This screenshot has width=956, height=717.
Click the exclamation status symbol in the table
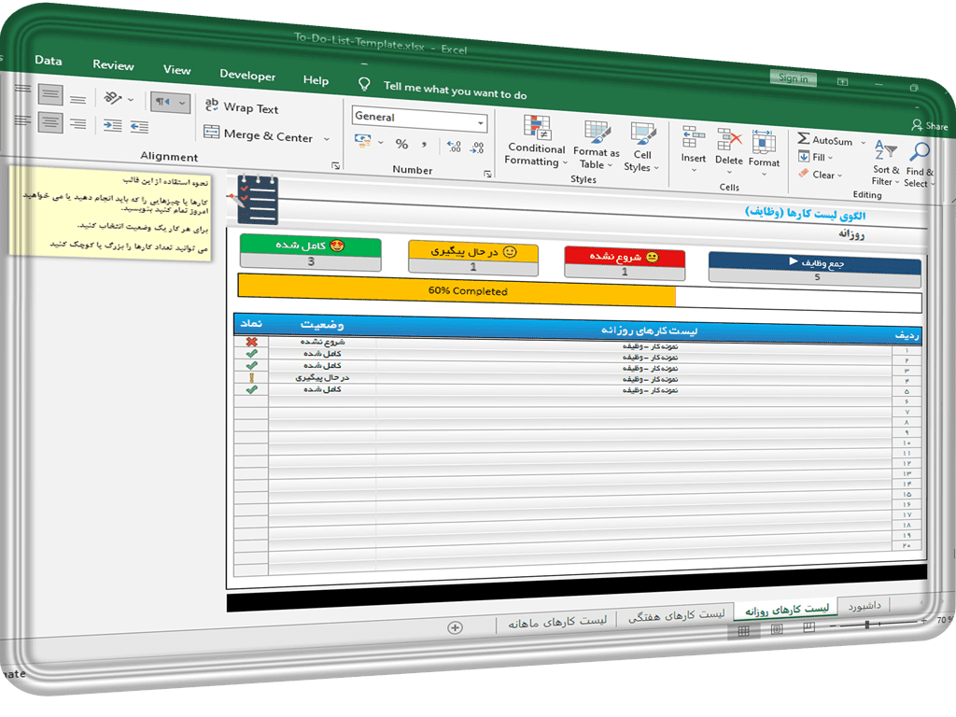coord(251,378)
